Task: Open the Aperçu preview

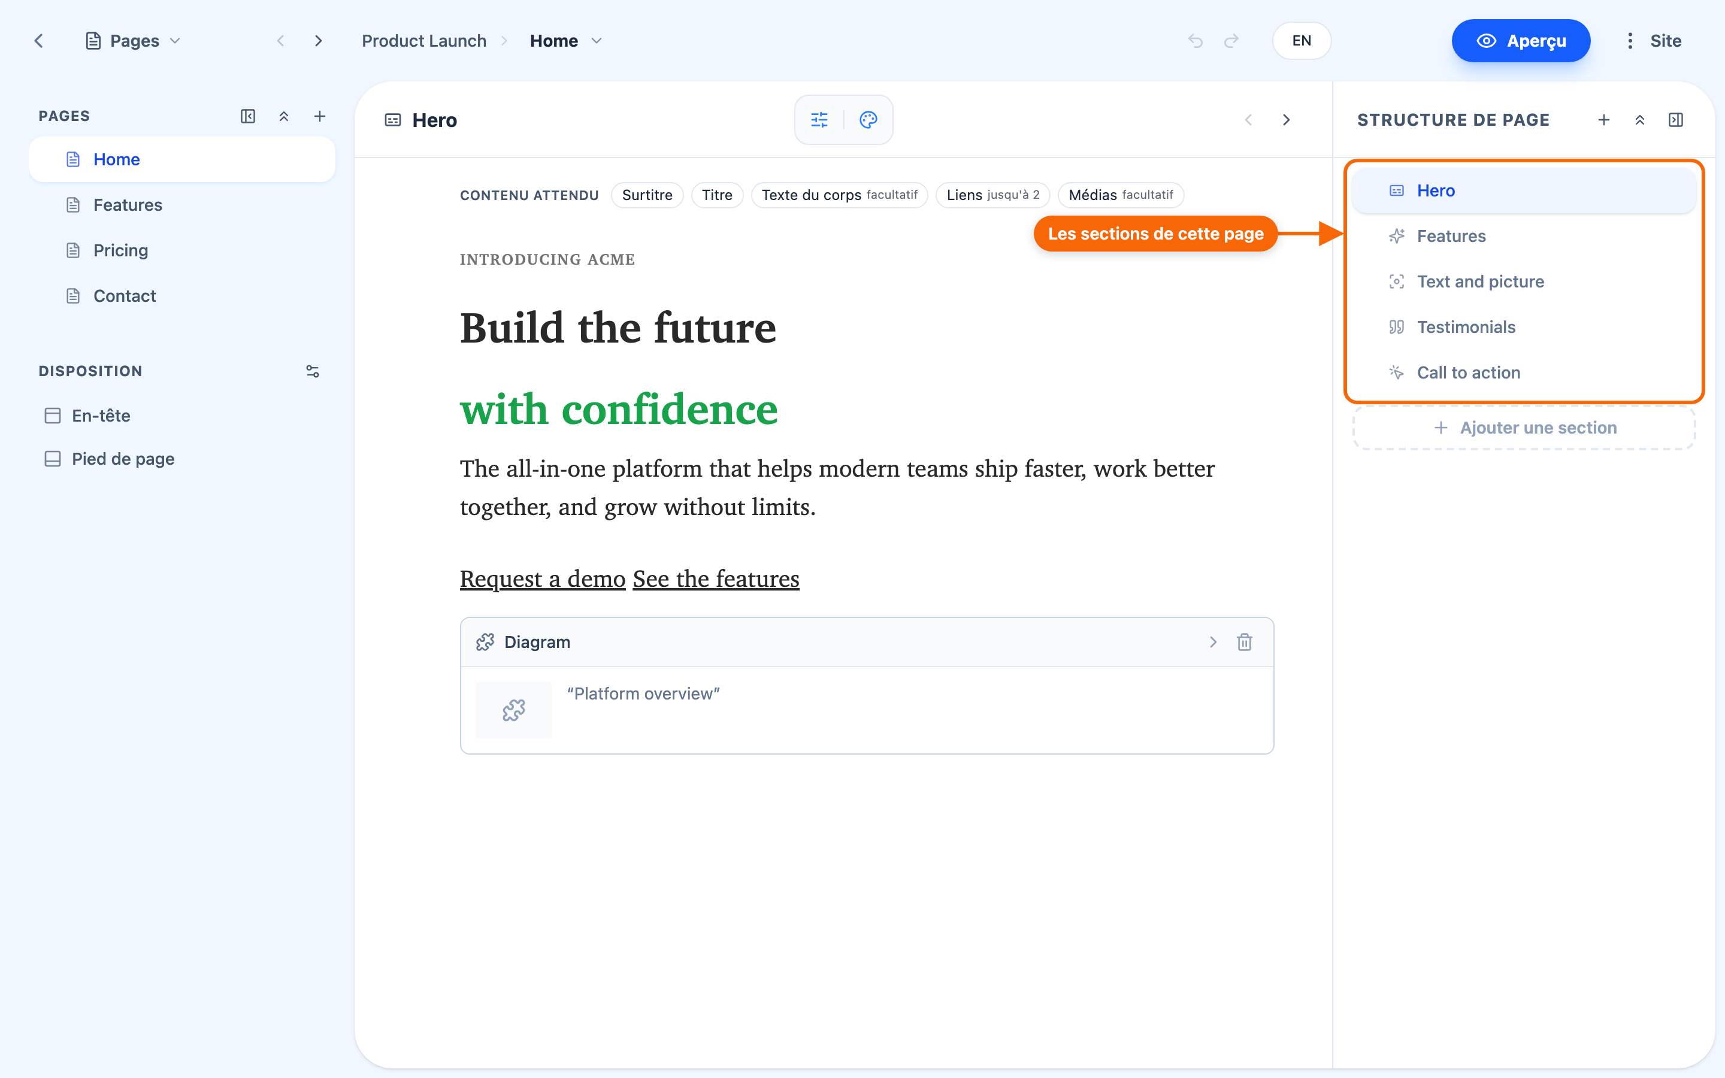Action: point(1520,41)
